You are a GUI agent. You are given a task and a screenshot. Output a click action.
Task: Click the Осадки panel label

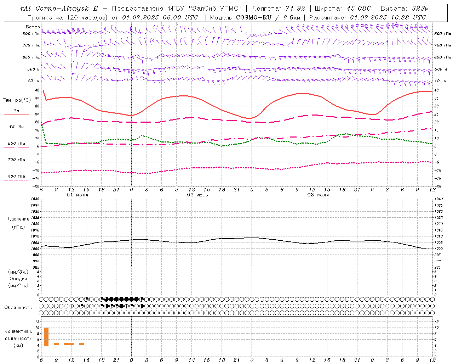[x=18, y=279]
